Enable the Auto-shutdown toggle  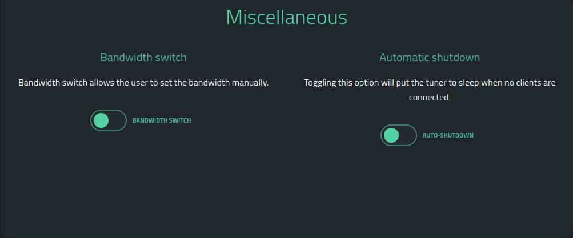tap(398, 135)
